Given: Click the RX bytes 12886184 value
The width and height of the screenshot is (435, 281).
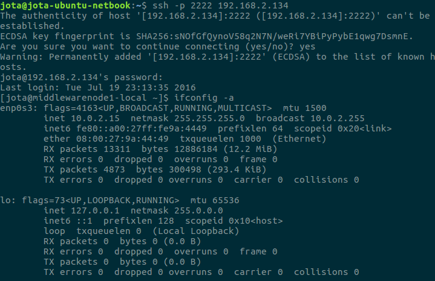Looking at the screenshot, I should click(196, 149).
